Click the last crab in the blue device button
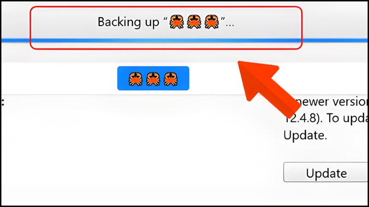 [x=171, y=79]
